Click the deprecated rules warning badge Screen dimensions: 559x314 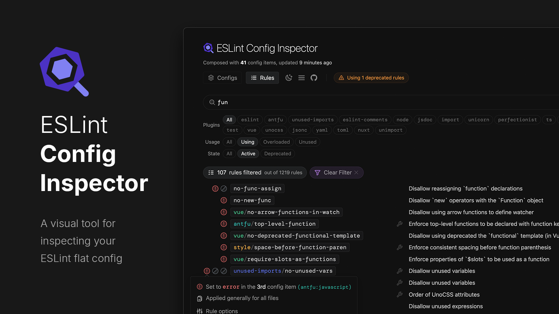tap(371, 77)
